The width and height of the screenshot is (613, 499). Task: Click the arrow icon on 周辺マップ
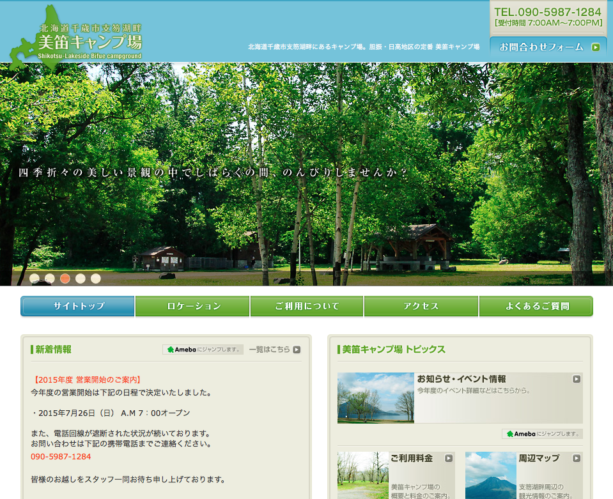coord(576,458)
